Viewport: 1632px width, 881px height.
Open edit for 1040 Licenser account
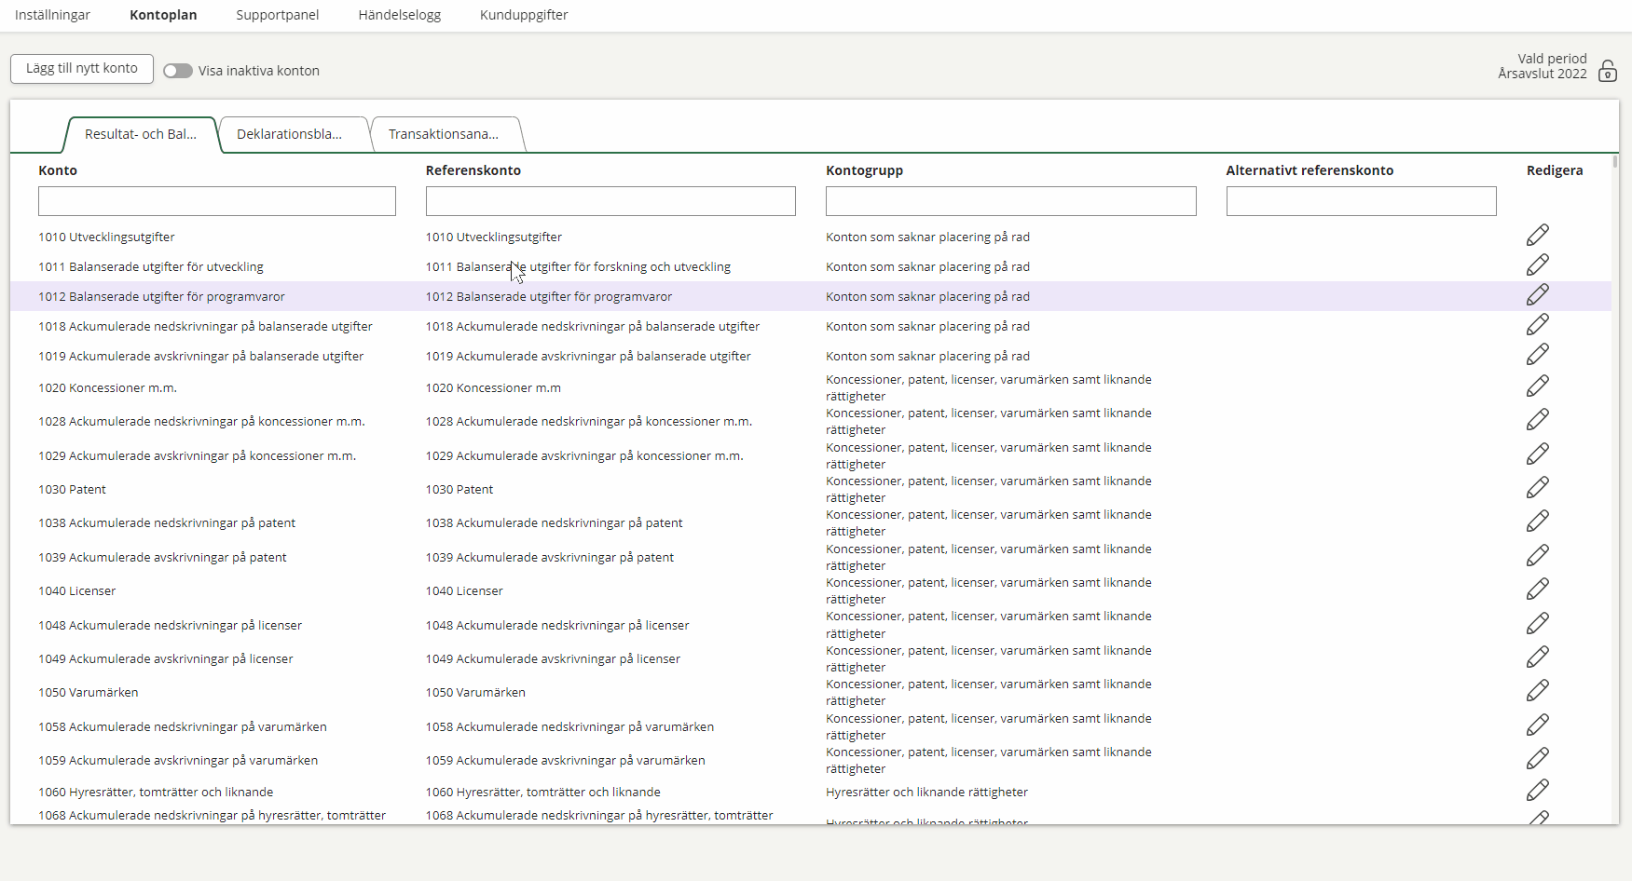(x=1537, y=590)
